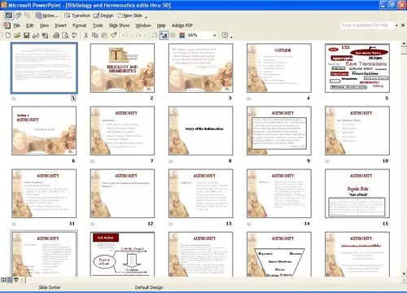Click the Open file folder icon
This screenshot has width=407, height=293.
point(17,35)
